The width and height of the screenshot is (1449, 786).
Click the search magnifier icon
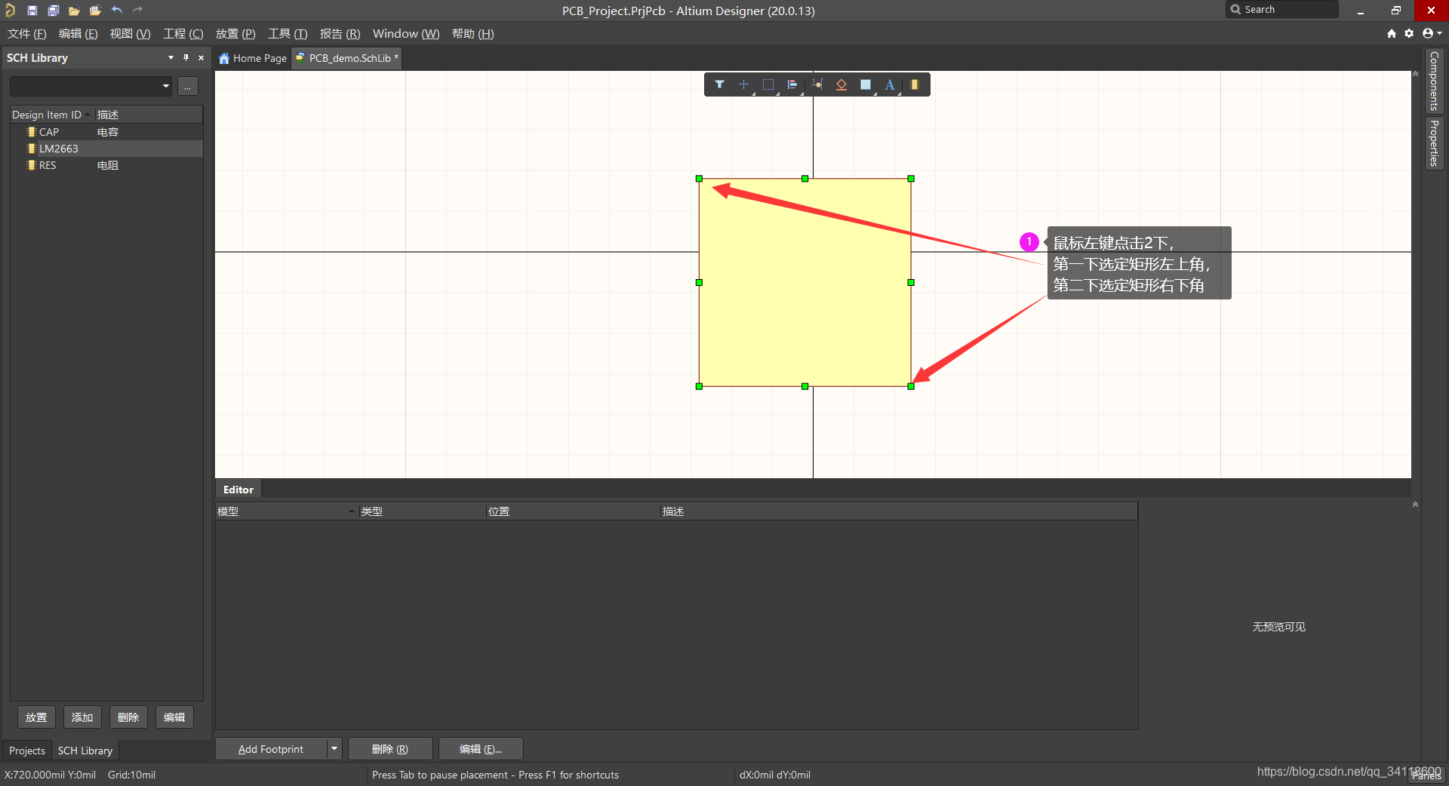tap(1235, 10)
